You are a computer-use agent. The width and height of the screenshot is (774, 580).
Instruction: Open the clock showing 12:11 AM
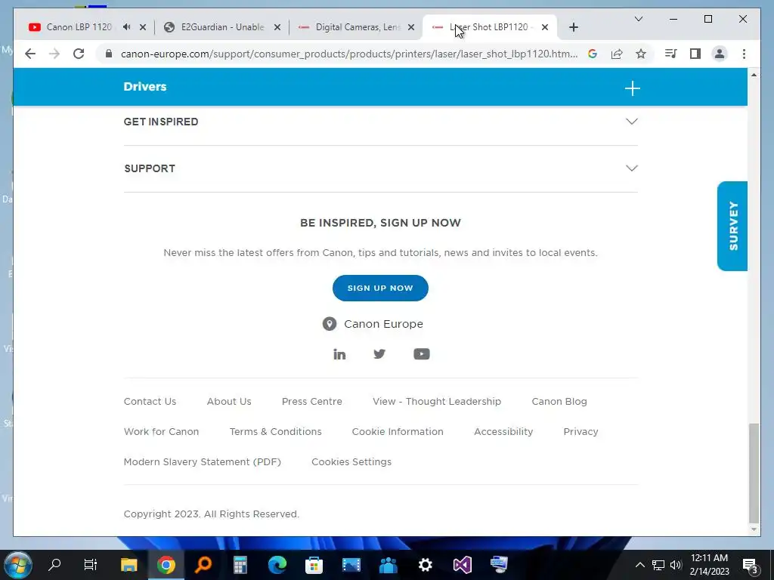point(709,564)
